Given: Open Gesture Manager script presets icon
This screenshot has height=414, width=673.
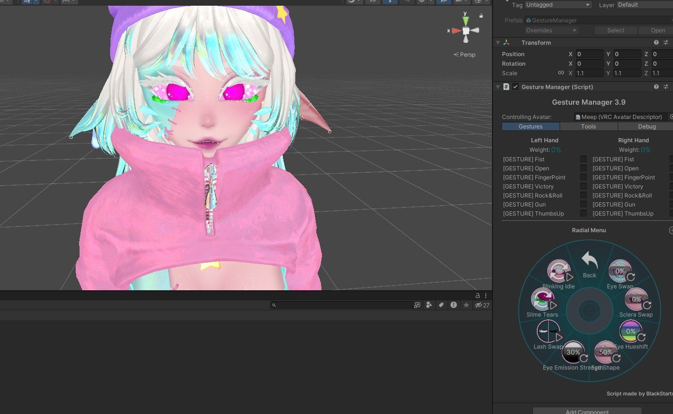Looking at the screenshot, I should [x=666, y=87].
